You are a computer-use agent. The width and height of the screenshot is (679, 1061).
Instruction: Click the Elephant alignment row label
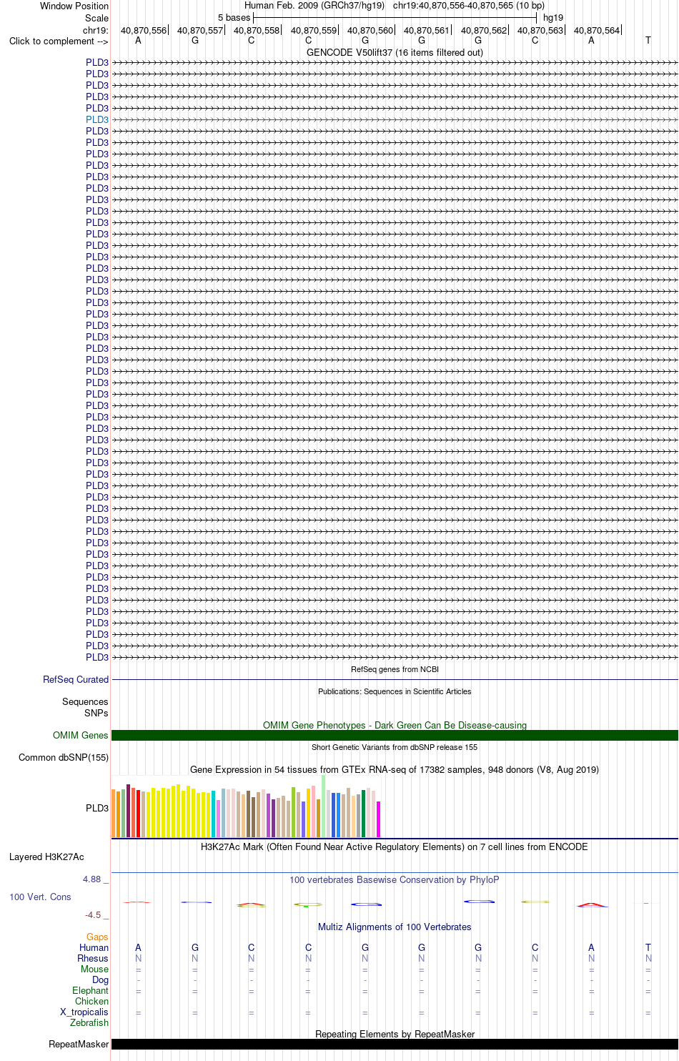(x=91, y=990)
